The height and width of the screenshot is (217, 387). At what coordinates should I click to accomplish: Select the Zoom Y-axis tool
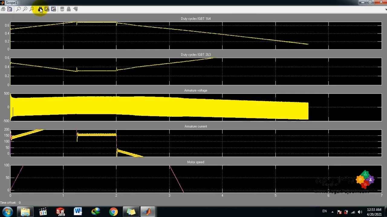click(32, 9)
